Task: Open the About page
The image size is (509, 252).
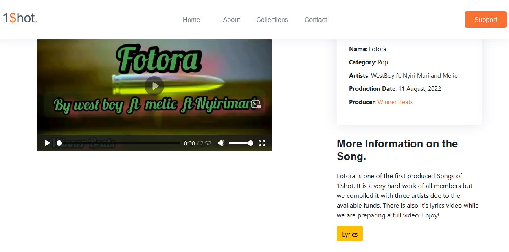Action: (231, 20)
